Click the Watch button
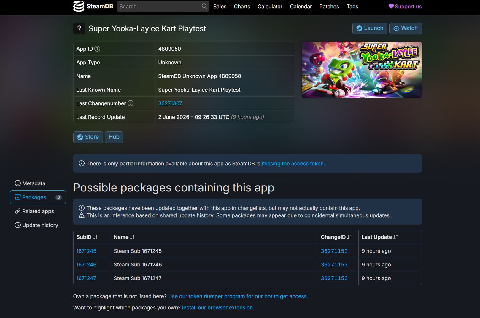Viewport: 480px width, 318px height. pyautogui.click(x=406, y=28)
